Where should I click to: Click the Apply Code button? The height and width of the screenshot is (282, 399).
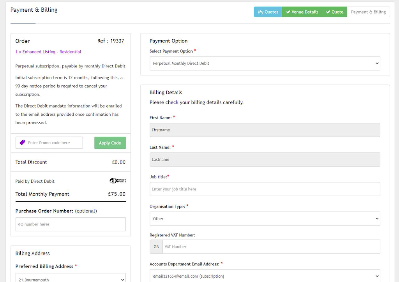tap(110, 143)
